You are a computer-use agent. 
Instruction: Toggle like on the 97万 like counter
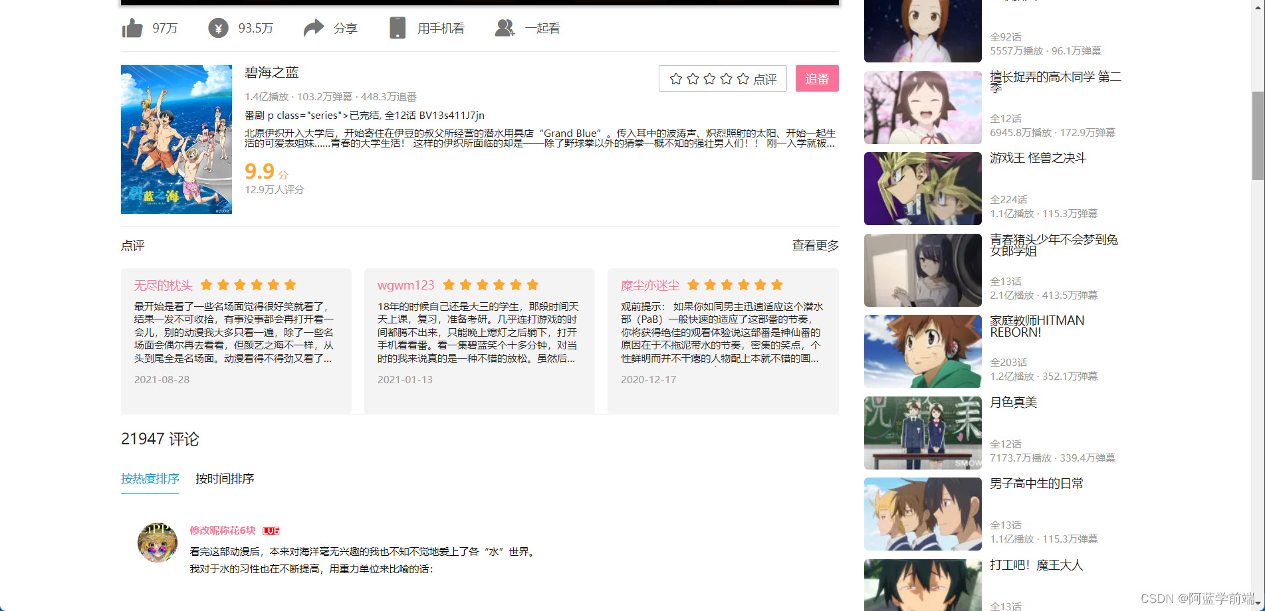click(x=164, y=28)
